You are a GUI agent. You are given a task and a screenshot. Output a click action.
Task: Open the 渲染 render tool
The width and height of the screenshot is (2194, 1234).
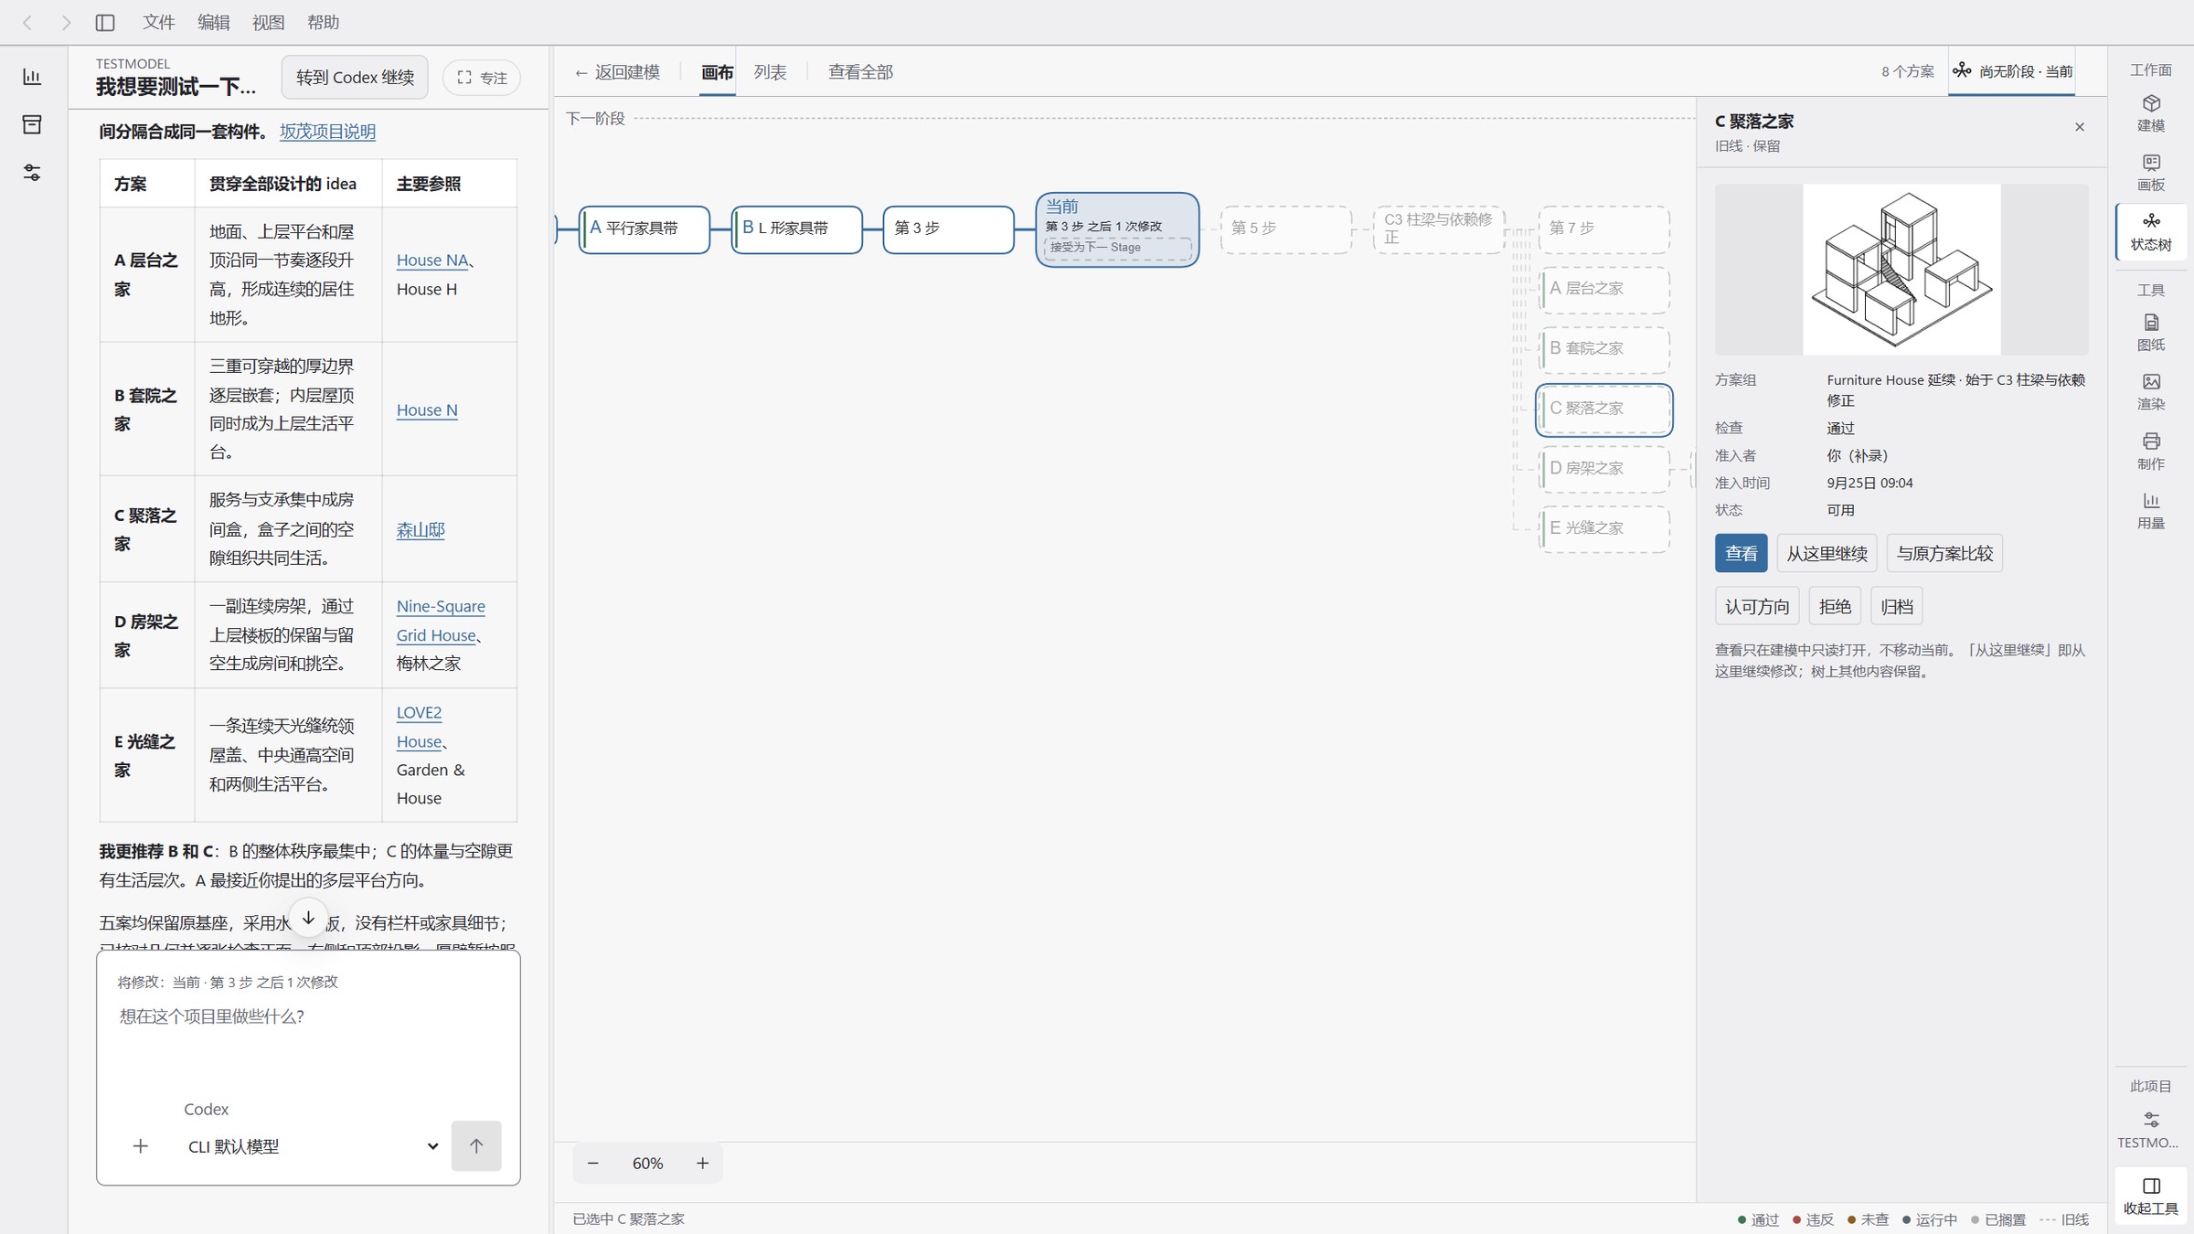[x=2150, y=392]
